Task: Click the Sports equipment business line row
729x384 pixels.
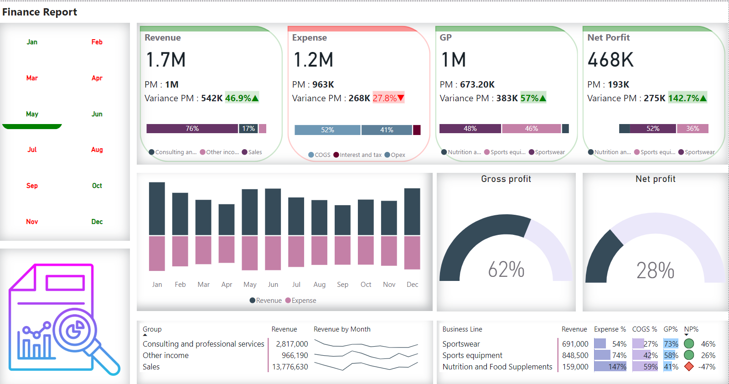Action: tap(472, 355)
